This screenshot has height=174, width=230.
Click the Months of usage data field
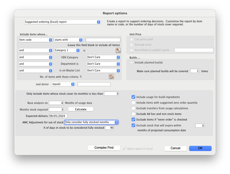(x=56, y=103)
